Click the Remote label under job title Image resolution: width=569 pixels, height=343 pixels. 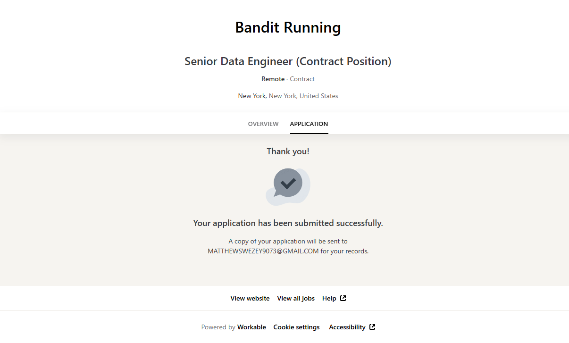[x=273, y=79]
